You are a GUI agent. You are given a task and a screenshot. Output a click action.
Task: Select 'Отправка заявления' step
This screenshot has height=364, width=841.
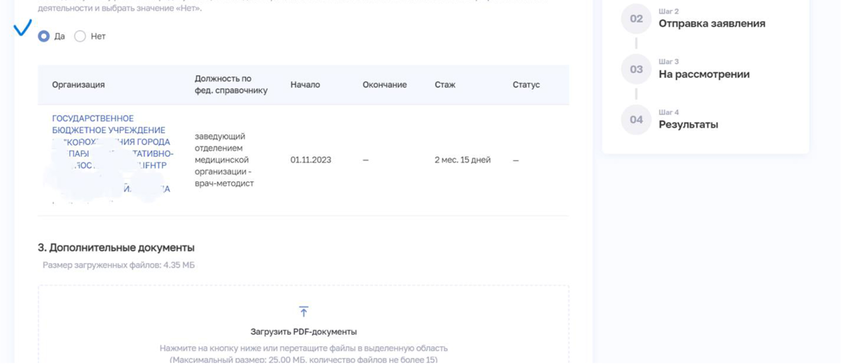tap(712, 23)
